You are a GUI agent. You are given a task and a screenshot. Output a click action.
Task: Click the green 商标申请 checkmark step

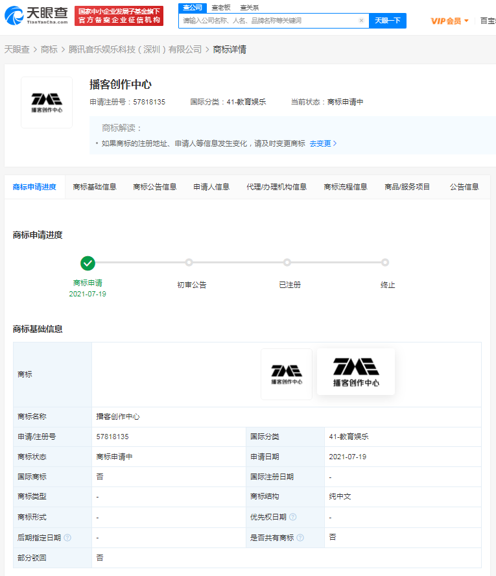88,263
